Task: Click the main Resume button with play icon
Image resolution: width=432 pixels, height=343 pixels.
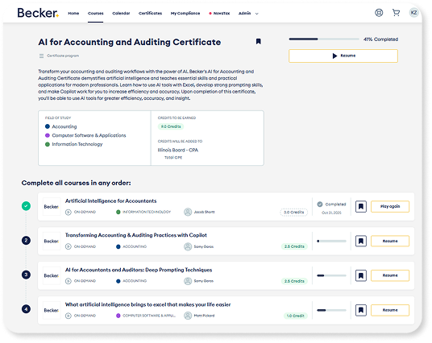Action: (x=343, y=56)
